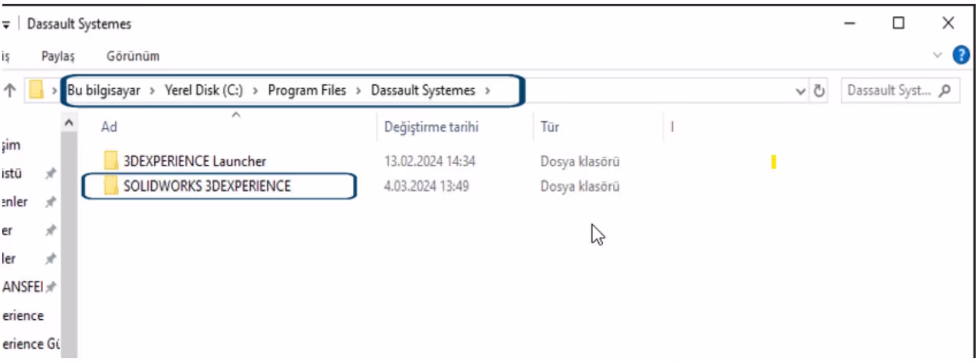Click the navigation pane scroll up arrow

tap(68, 123)
